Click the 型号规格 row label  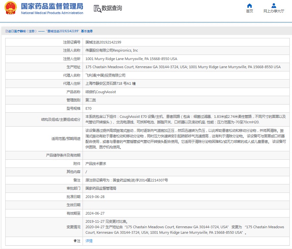pyautogui.click(x=73, y=108)
